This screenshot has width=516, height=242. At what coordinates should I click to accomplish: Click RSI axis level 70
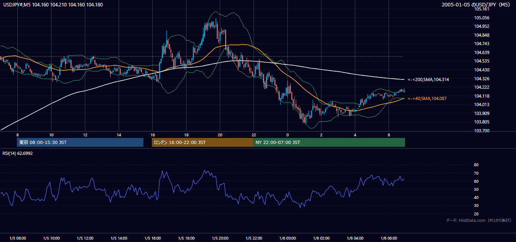tap(476, 173)
